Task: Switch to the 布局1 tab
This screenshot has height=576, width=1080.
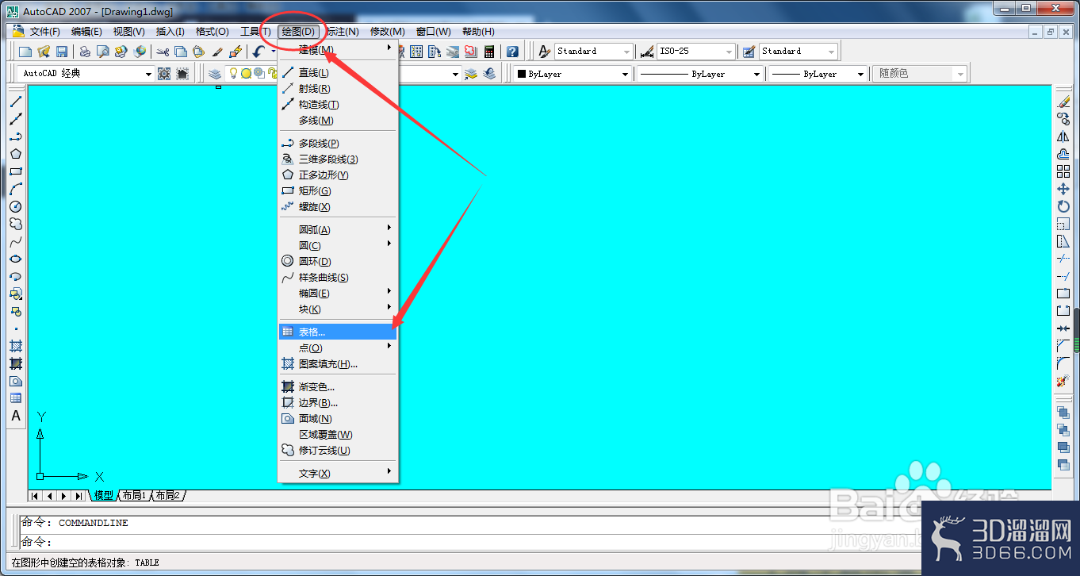Action: pyautogui.click(x=133, y=496)
